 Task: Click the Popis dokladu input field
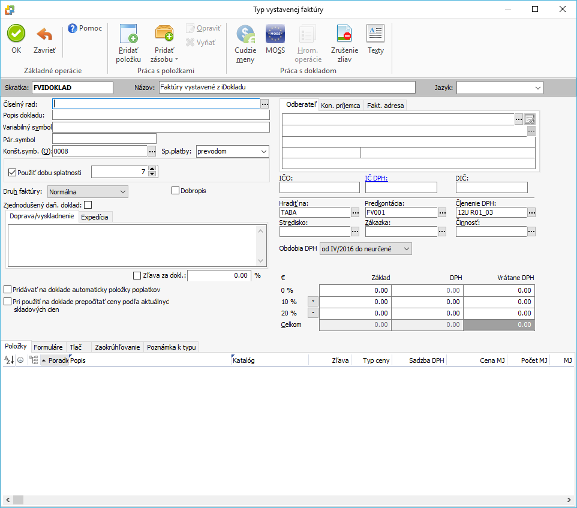(x=161, y=115)
